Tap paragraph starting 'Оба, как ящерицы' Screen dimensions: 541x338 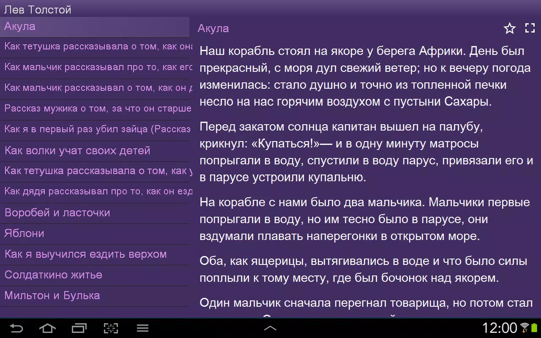363,270
